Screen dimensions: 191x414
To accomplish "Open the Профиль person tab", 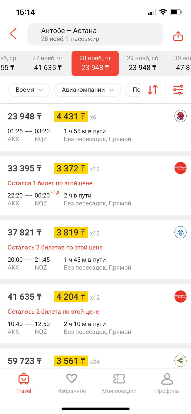I will (x=167, y=383).
